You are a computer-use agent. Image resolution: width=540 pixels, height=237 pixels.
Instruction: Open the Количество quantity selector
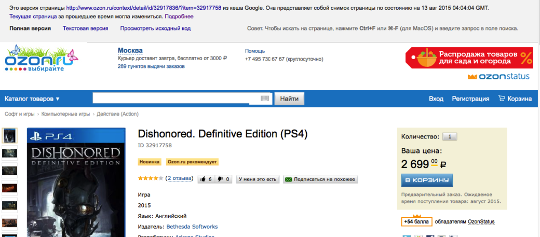coord(450,136)
